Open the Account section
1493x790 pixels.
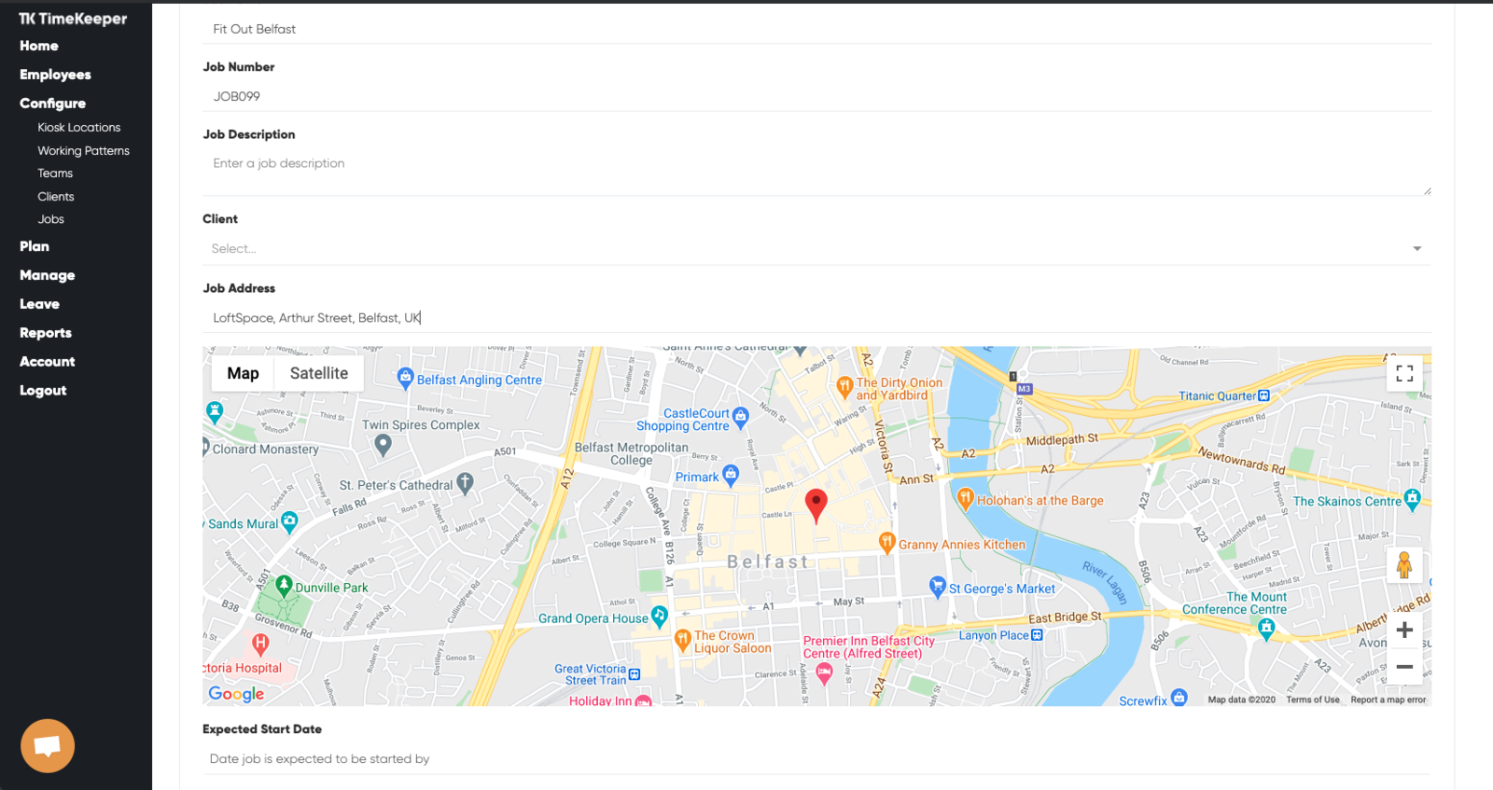coord(48,362)
